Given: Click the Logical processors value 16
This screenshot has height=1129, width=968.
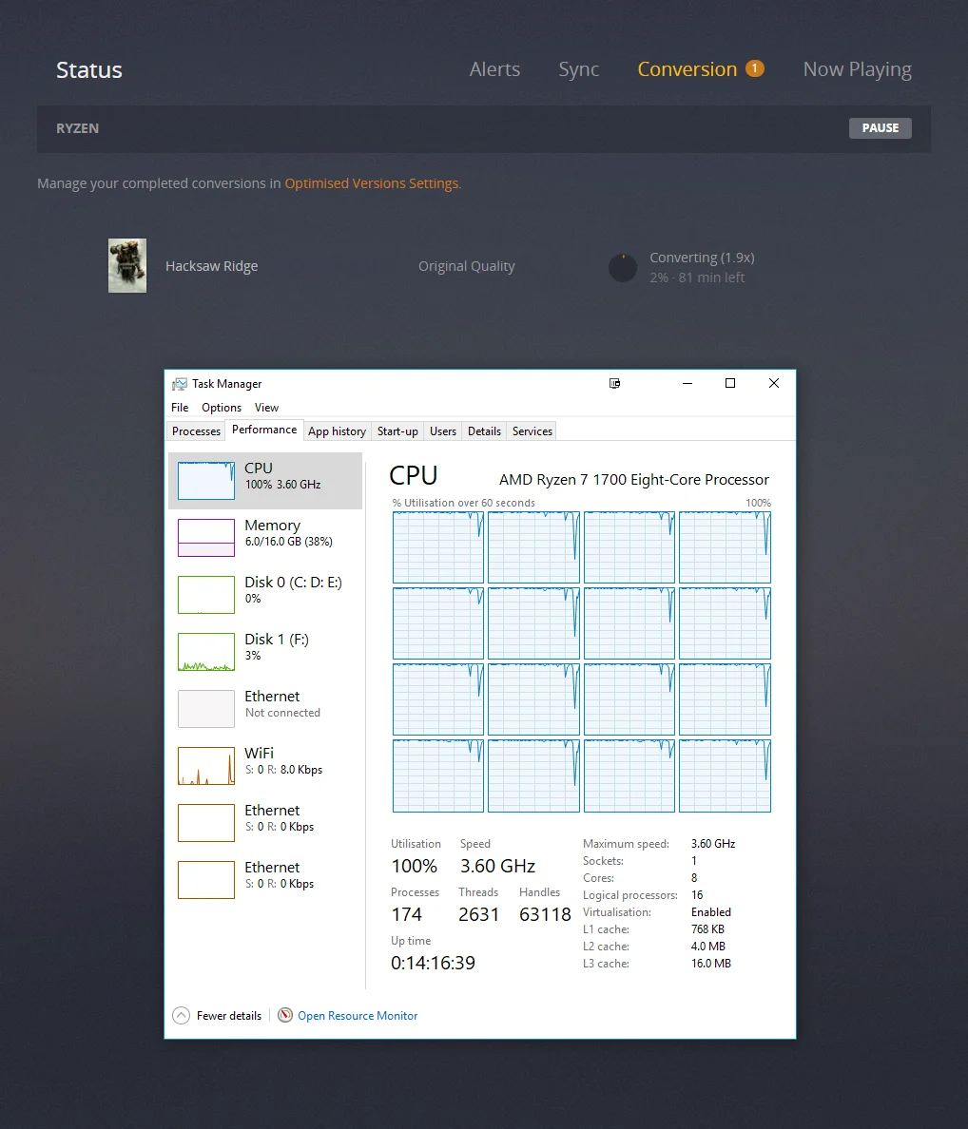Looking at the screenshot, I should point(697,895).
